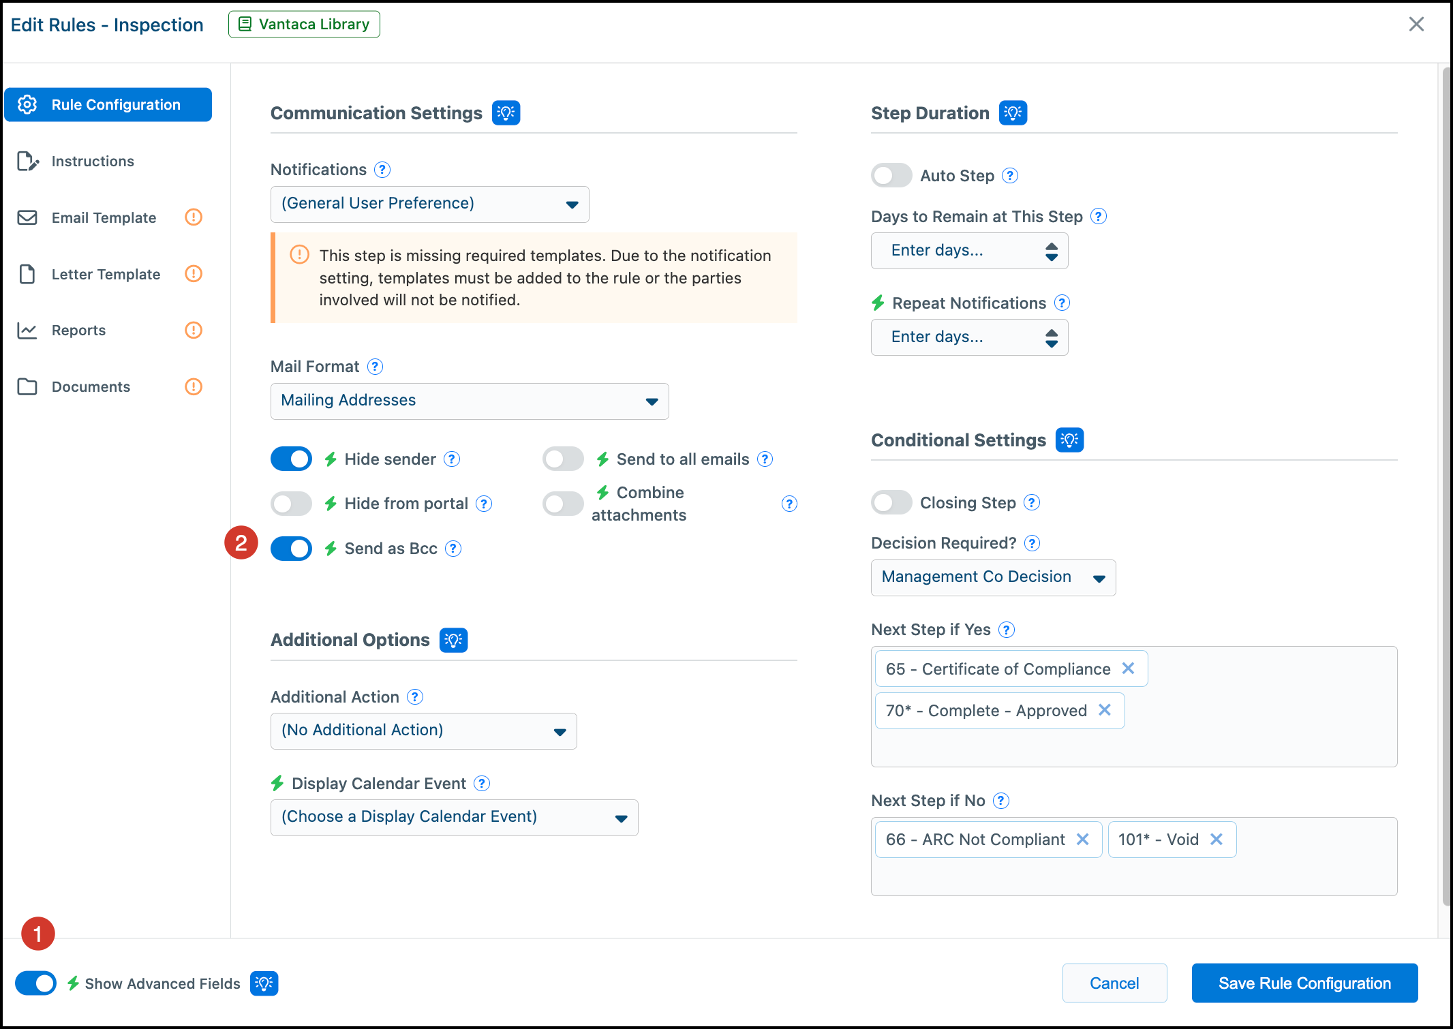Image resolution: width=1453 pixels, height=1029 pixels.
Task: Open the Additional Action dropdown
Action: [424, 731]
